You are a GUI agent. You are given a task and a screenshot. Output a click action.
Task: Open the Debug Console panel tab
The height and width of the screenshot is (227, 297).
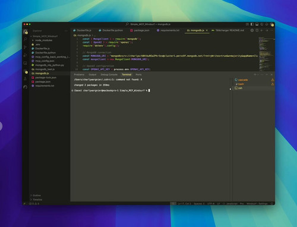[109, 75]
